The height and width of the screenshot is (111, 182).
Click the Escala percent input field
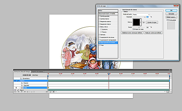[148, 27]
